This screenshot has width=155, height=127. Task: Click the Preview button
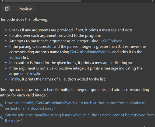click(25, 9)
